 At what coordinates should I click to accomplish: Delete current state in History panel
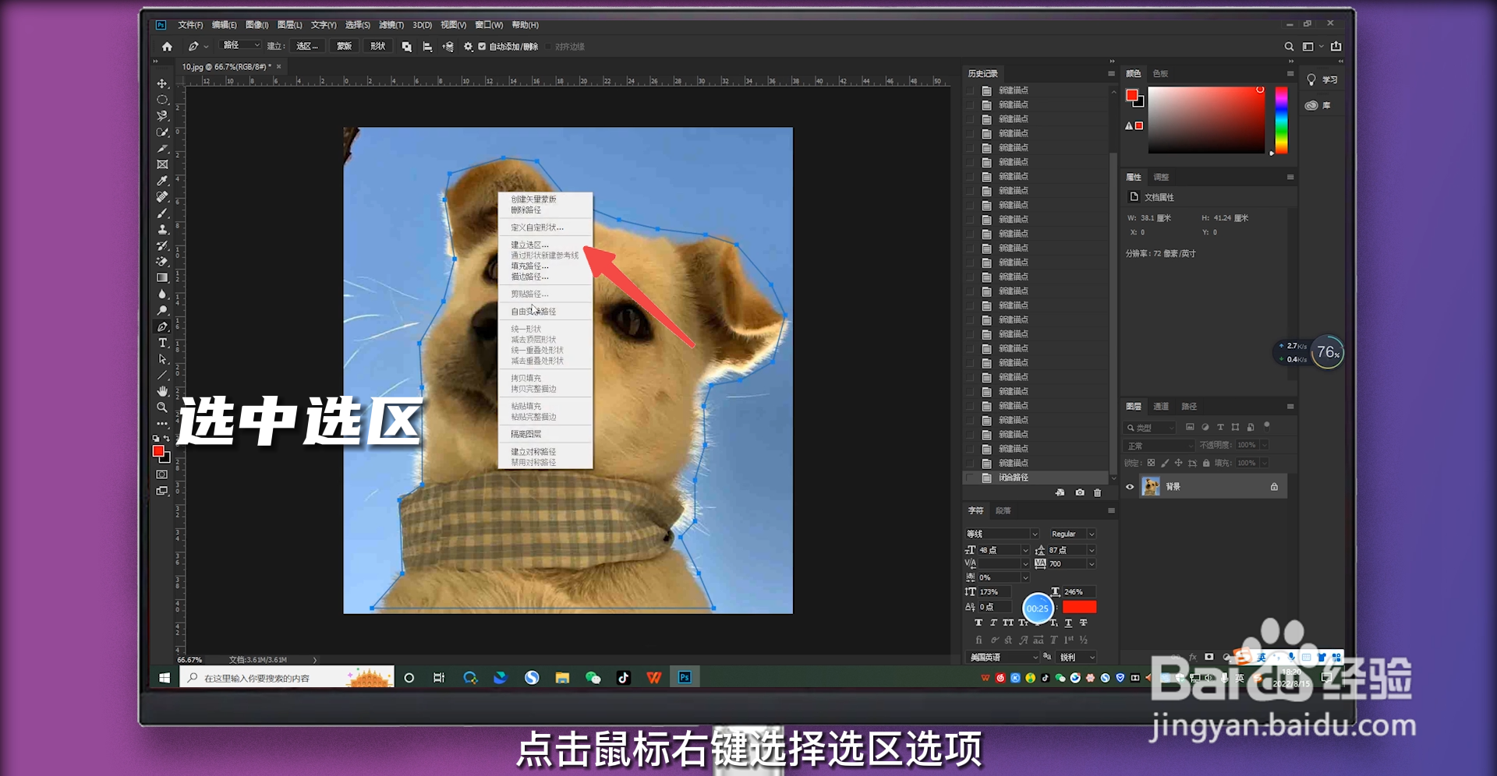click(x=1098, y=492)
